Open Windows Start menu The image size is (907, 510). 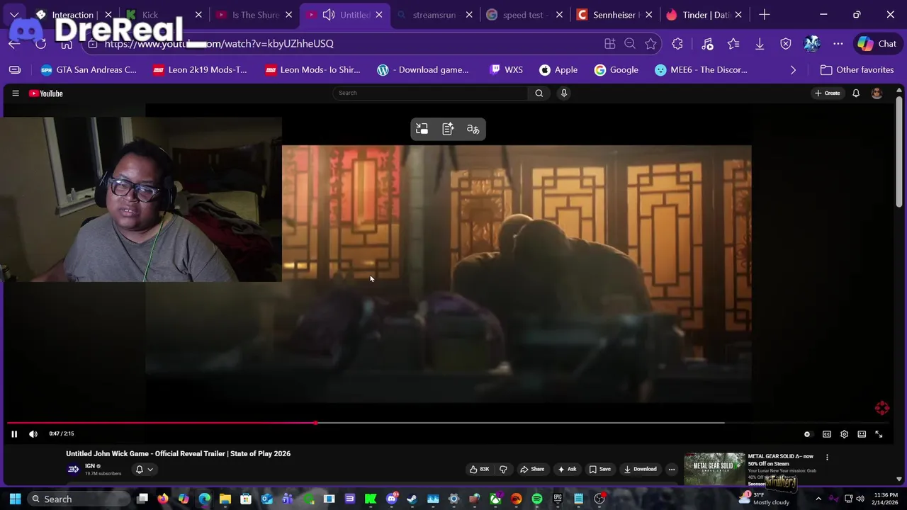15,499
